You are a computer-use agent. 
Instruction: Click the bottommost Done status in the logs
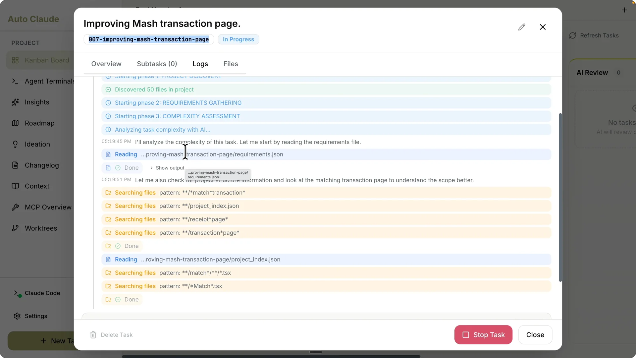pyautogui.click(x=122, y=300)
